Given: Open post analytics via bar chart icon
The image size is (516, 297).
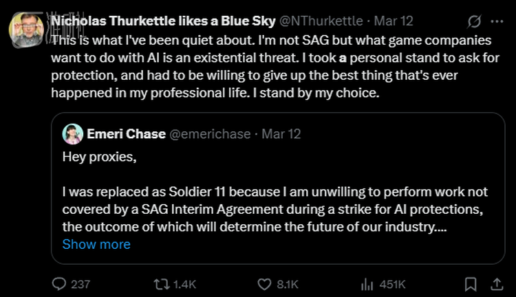Looking at the screenshot, I should [367, 284].
